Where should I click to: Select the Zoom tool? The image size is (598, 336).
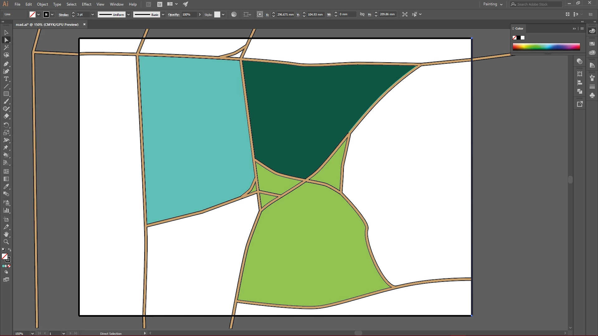[x=6, y=242]
